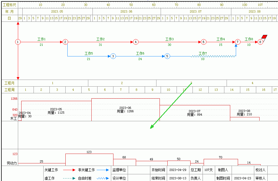Click the 制图时间 date 2023-04-23

(242, 178)
